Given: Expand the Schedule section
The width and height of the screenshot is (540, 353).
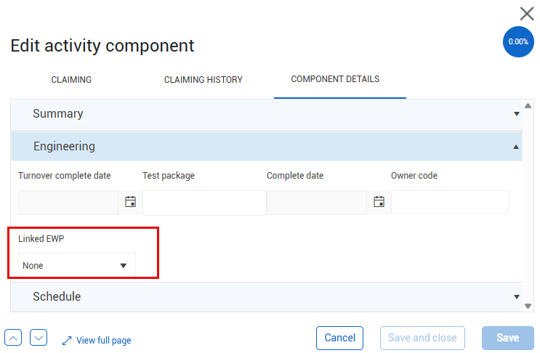Looking at the screenshot, I should click(267, 297).
